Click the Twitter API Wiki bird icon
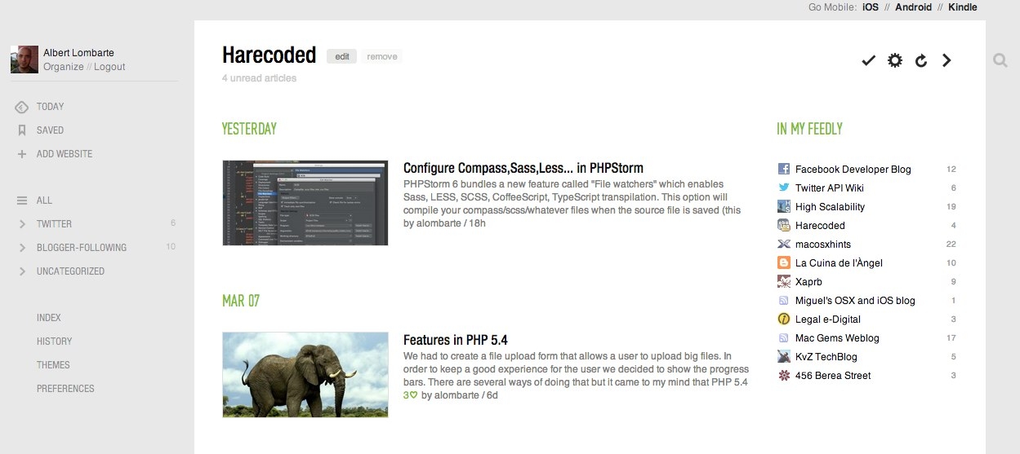 pos(784,188)
